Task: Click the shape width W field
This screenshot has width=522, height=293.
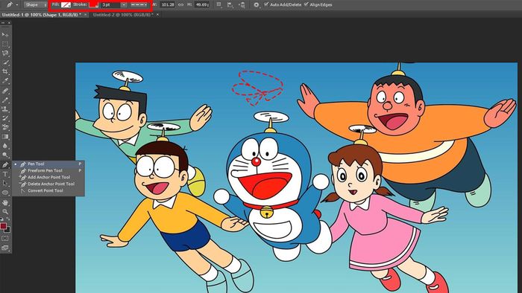Action: (x=167, y=4)
